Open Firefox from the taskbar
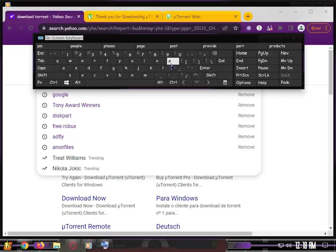The width and height of the screenshot is (336, 252). (x=40, y=245)
